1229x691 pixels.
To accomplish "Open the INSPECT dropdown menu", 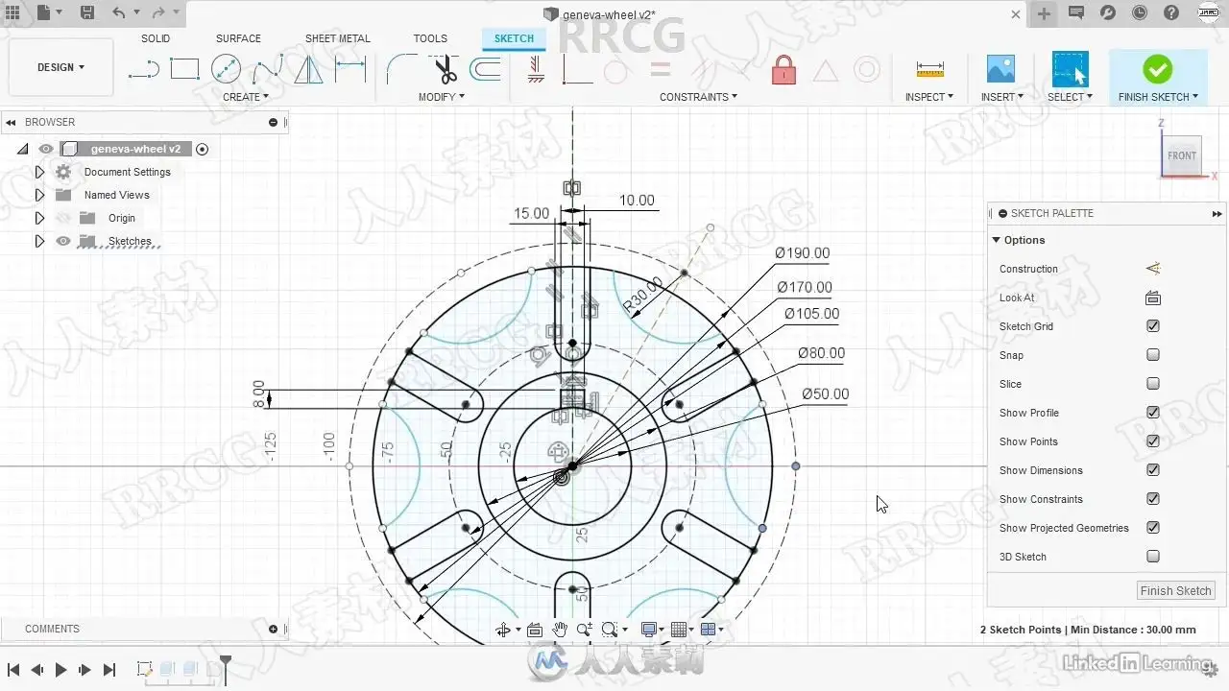I will click(929, 97).
